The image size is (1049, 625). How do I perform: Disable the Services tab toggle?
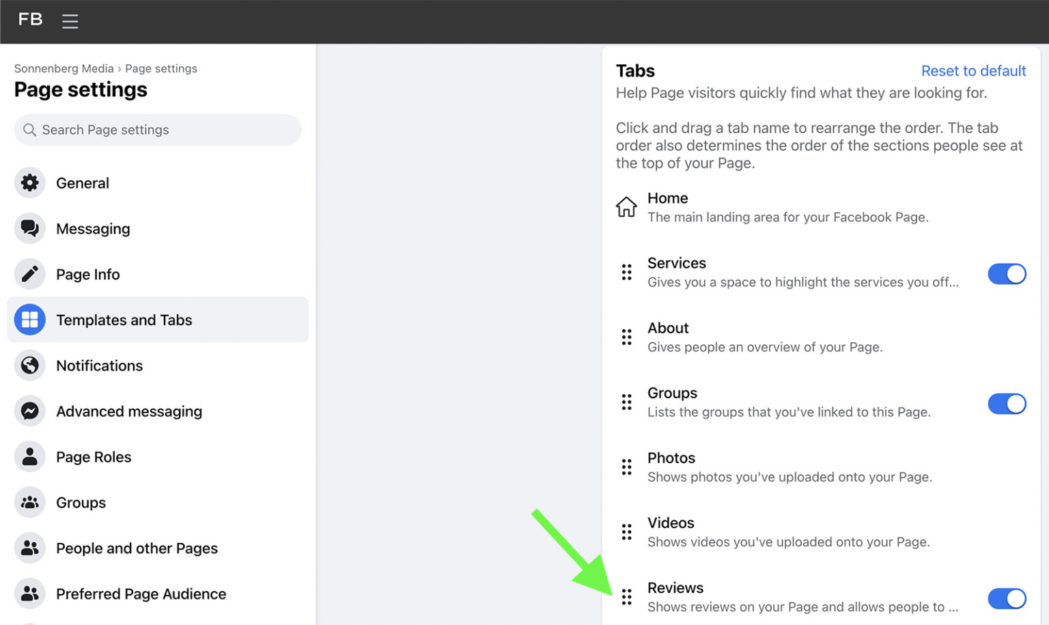click(1007, 274)
